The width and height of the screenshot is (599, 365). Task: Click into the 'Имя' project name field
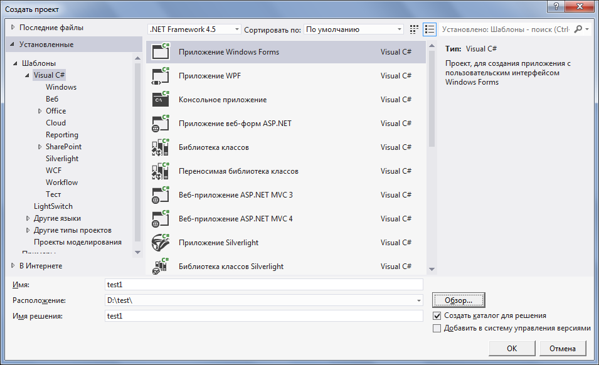click(x=263, y=285)
